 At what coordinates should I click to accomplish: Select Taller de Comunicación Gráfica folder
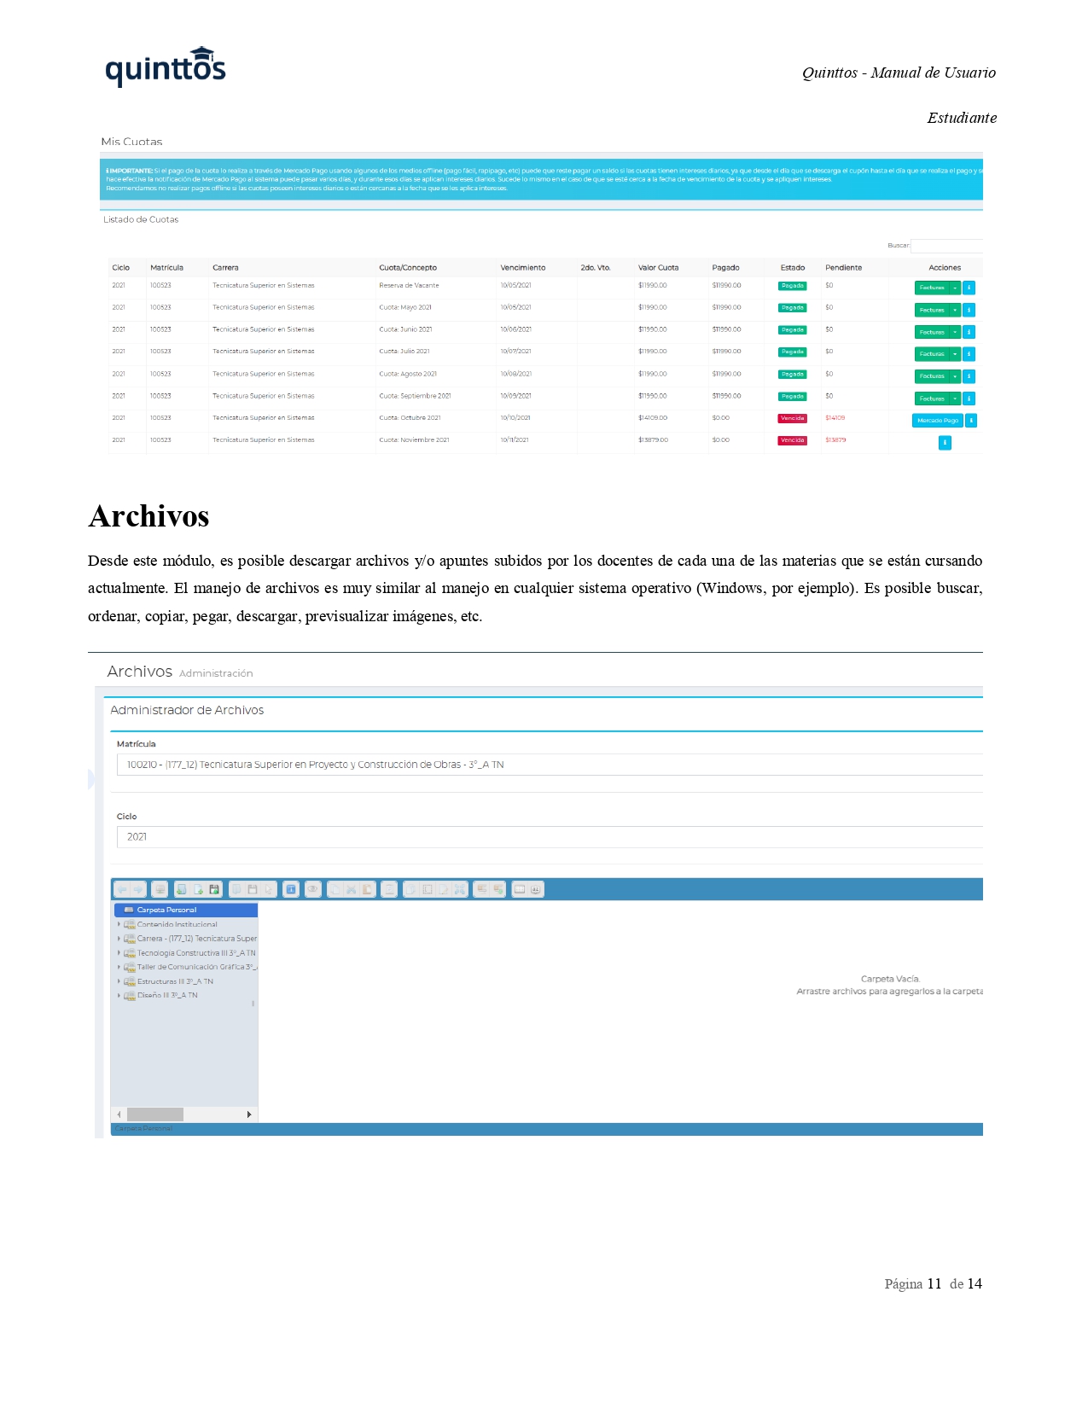click(196, 967)
